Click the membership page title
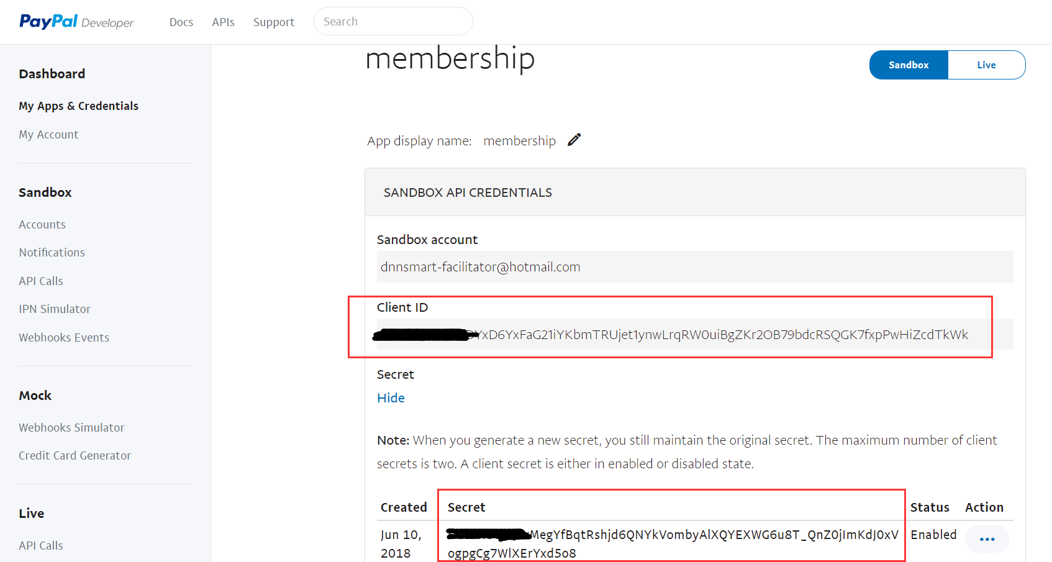The height and width of the screenshot is (562, 1052). pos(450,58)
